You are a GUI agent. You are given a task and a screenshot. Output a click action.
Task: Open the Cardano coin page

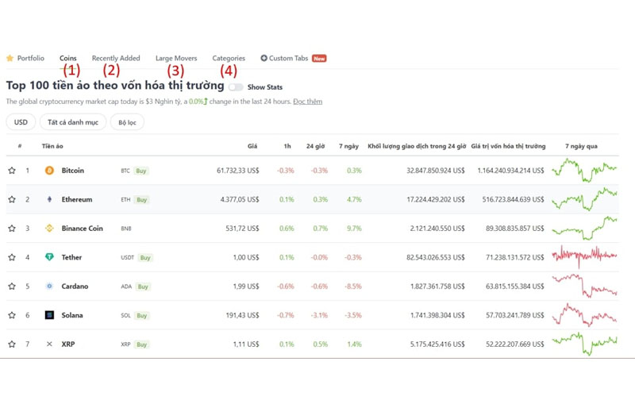click(x=75, y=287)
